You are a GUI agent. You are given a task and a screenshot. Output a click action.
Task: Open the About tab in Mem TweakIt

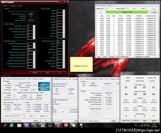tap(20, 6)
